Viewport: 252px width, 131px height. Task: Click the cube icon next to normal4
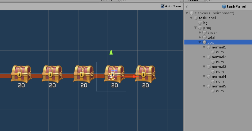209,76
